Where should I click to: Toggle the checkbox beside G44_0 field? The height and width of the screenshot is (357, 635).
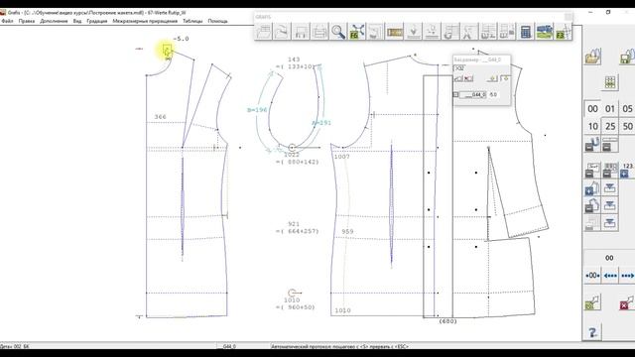456,95
